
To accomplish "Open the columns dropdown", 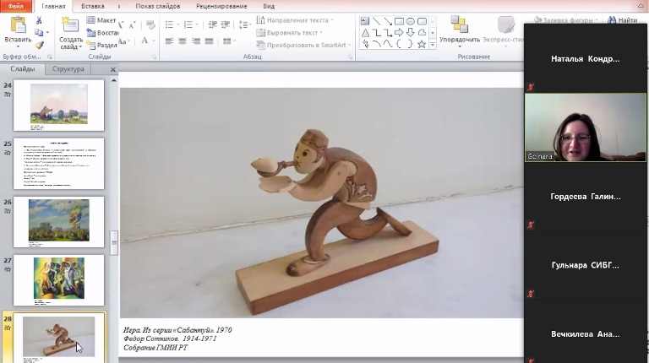I will 234,41.
